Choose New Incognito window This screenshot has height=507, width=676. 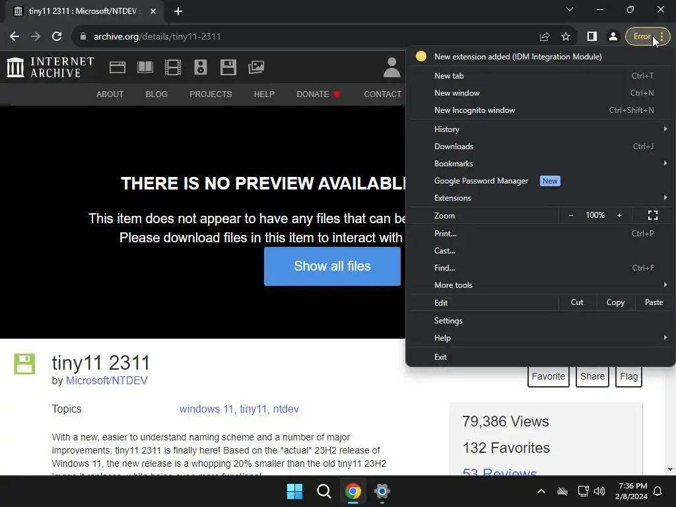coord(541,110)
